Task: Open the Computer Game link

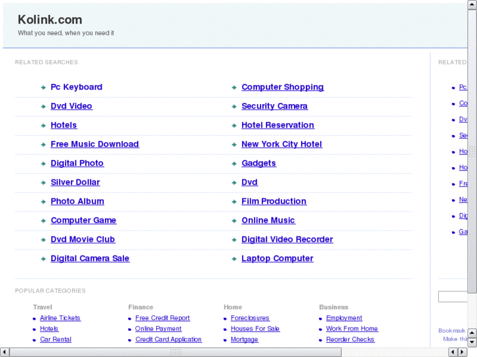Action: [83, 220]
